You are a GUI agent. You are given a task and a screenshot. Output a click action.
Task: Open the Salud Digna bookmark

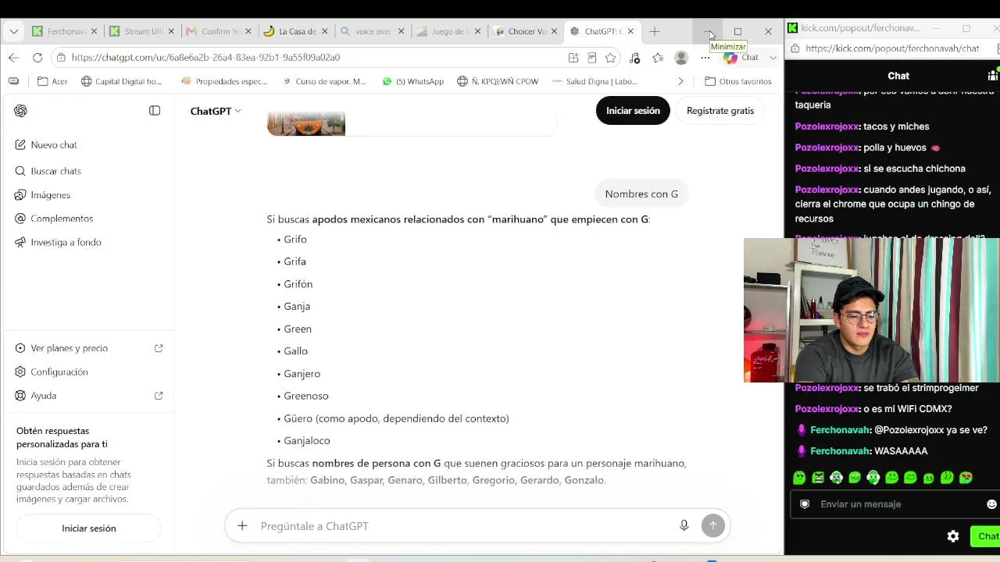[x=594, y=81]
